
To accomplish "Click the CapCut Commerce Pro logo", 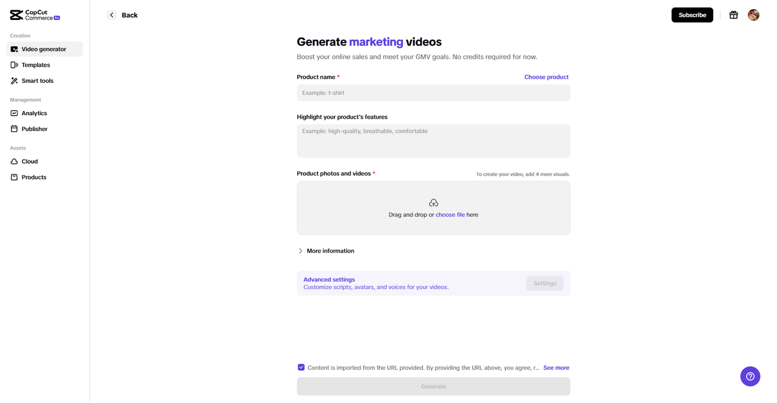I will click(x=35, y=15).
